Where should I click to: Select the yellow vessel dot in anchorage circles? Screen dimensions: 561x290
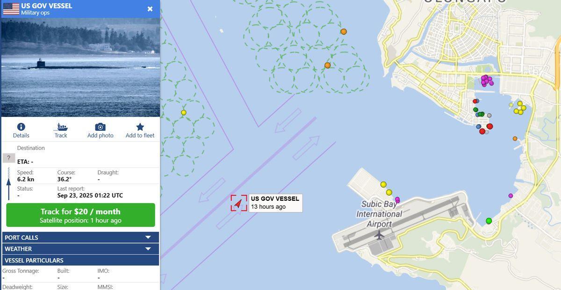coord(184,113)
